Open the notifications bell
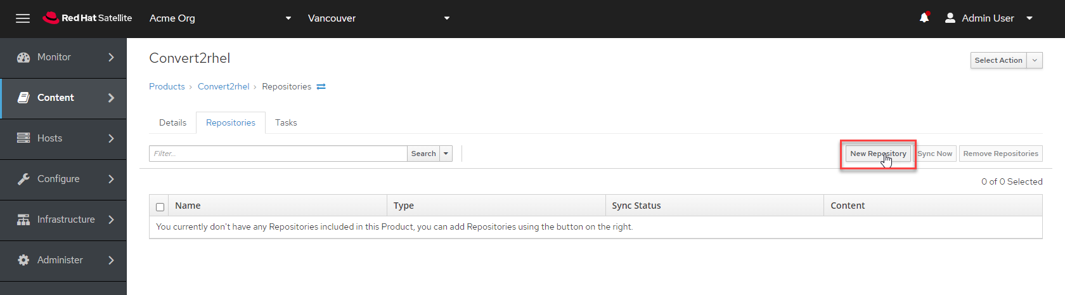Screen dimensions: 1065x295 [924, 18]
